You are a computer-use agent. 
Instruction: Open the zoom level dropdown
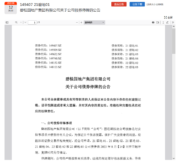click(x=95, y=22)
